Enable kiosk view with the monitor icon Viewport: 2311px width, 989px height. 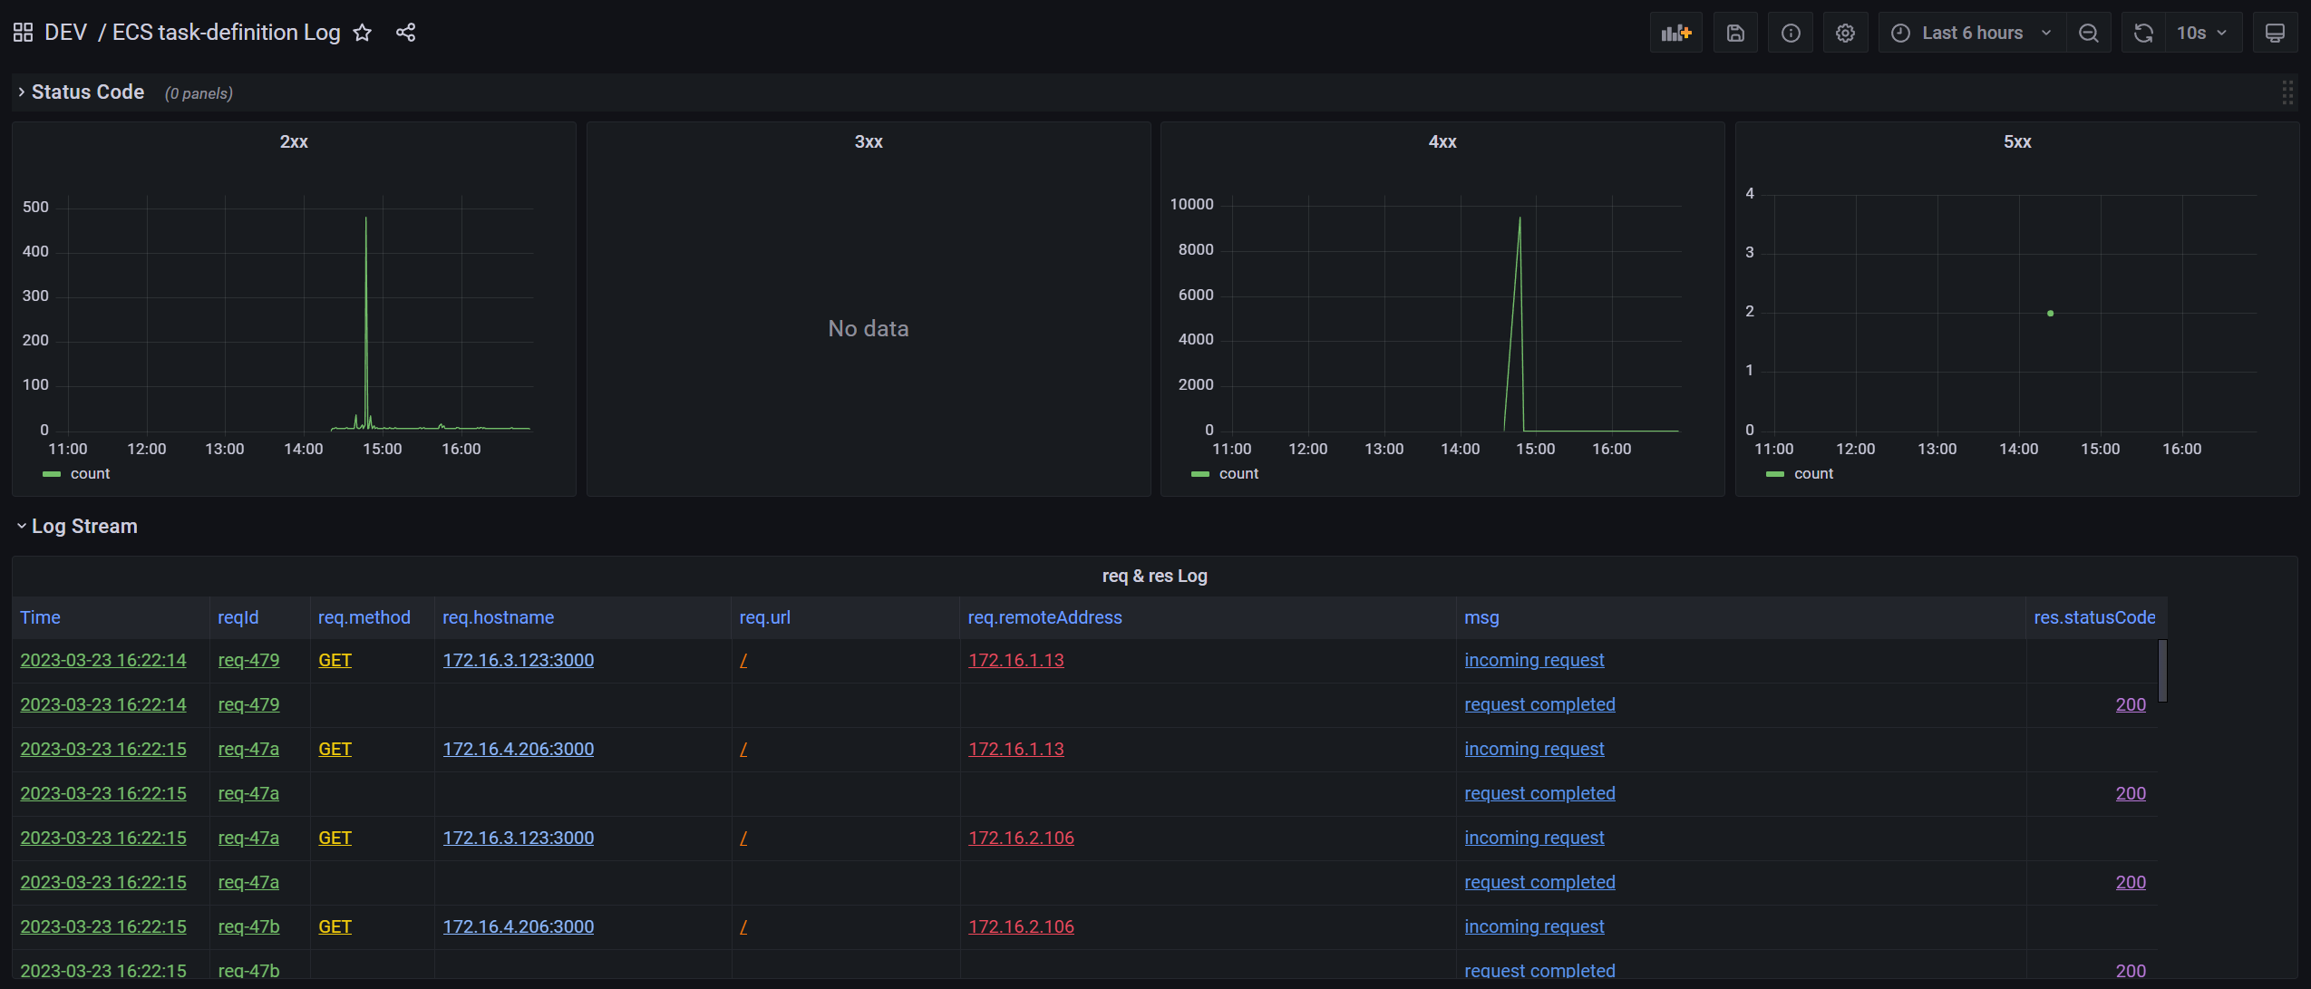(2276, 32)
